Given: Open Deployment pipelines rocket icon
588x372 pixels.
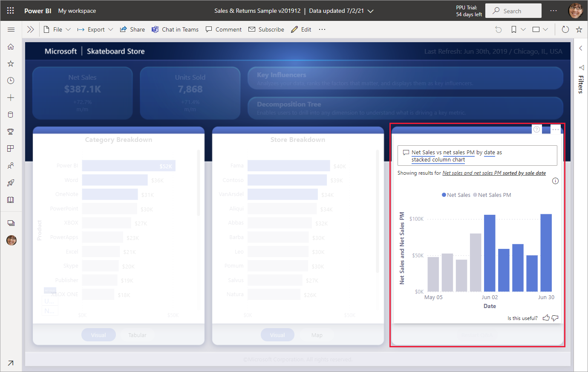Looking at the screenshot, I should (x=11, y=183).
